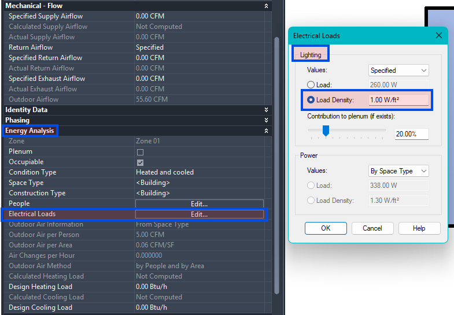The image size is (454, 315).
Task: Click the Load Density value field
Action: coord(398,100)
